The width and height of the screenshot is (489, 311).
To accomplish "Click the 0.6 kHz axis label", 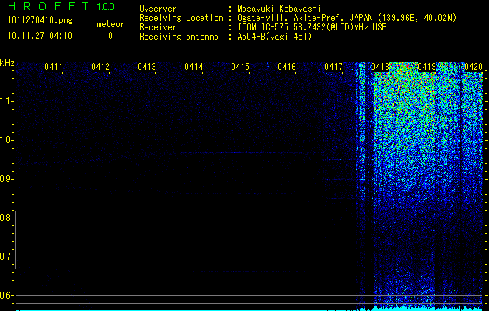I will click(6, 295).
